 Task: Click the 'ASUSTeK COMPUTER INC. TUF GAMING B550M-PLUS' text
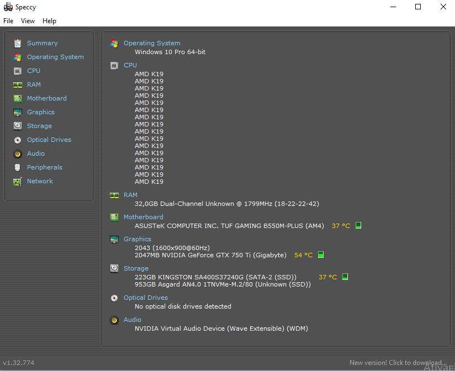point(229,226)
